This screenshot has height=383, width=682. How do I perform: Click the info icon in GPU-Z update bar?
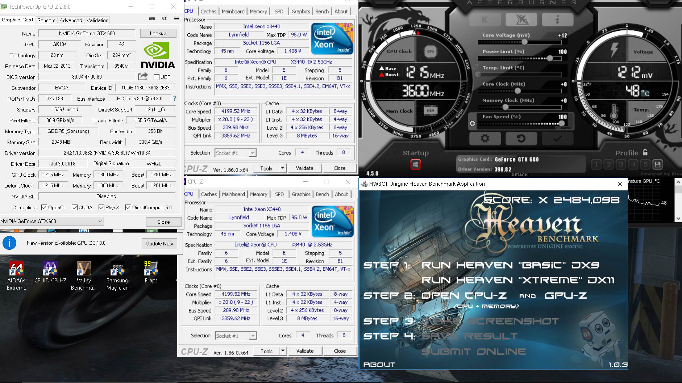[x=9, y=243]
